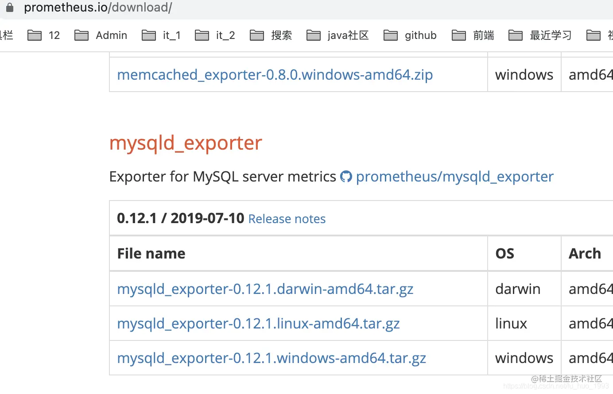
Task: Open the '搜索' bookmarks folder
Action: pyautogui.click(x=271, y=35)
